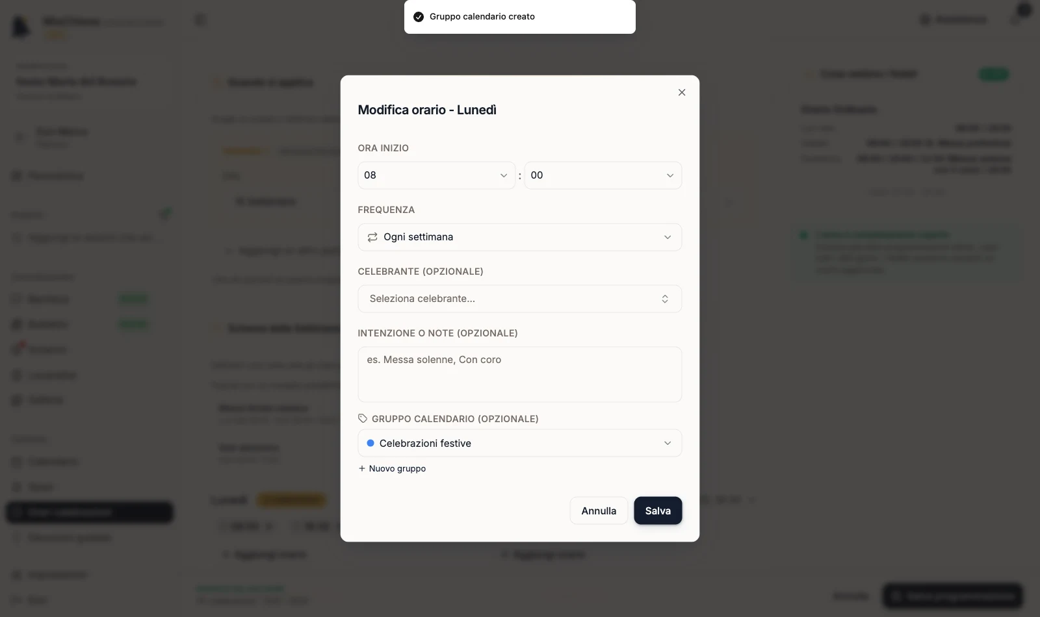Screen dimensions: 1040x617
Task: Click the chevron arrow in hour field
Action: pos(504,175)
